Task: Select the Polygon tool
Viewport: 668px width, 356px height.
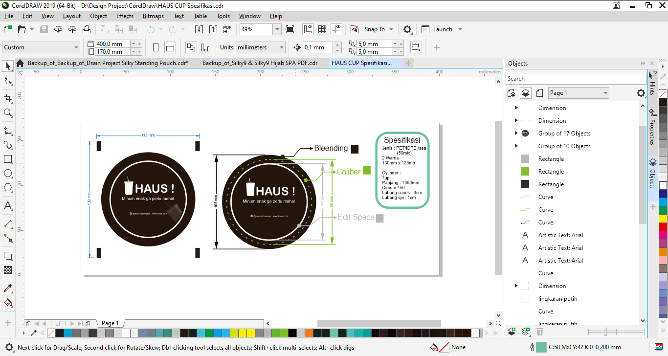Action: (8, 187)
